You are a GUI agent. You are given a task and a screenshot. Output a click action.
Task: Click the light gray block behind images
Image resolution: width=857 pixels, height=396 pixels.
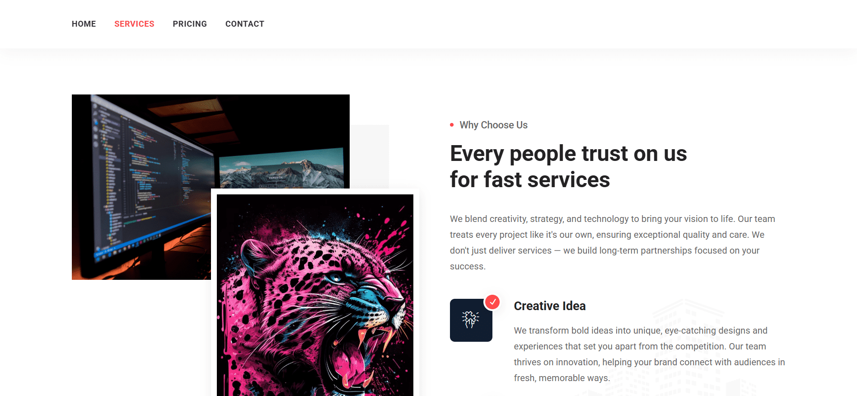pyautogui.click(x=370, y=156)
